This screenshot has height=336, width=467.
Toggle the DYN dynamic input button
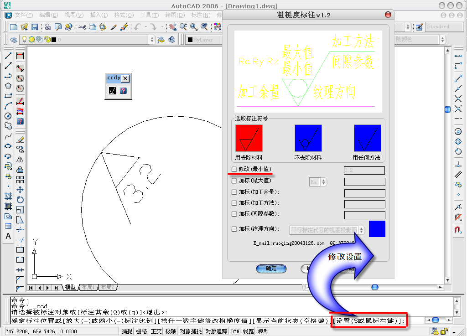[x=235, y=331]
